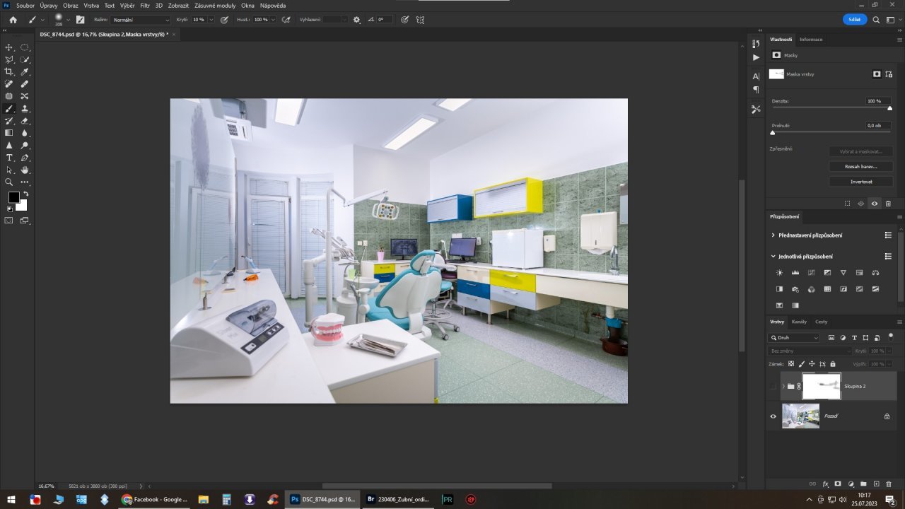Select the Hand tool
Image resolution: width=905 pixels, height=509 pixels.
coord(25,170)
